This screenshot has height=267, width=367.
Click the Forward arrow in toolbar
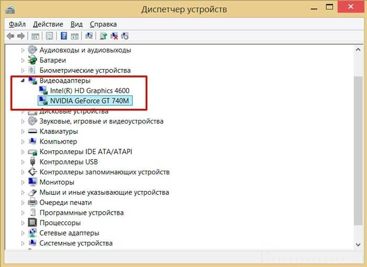point(21,36)
